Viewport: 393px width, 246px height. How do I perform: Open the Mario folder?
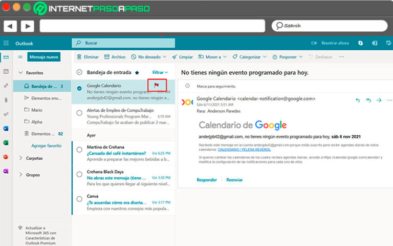42,110
